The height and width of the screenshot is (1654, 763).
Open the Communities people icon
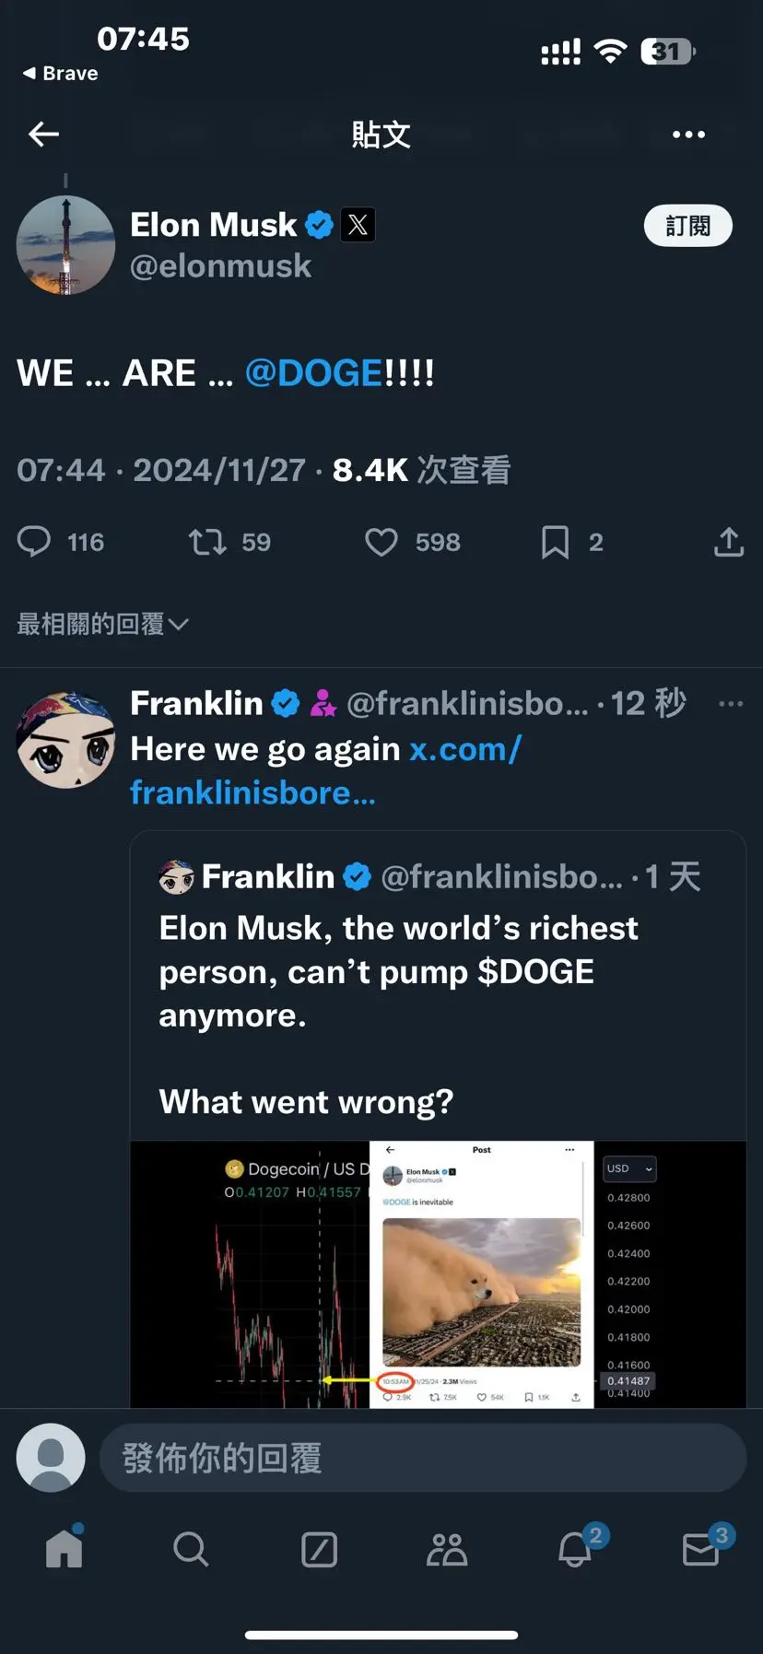tap(447, 1549)
